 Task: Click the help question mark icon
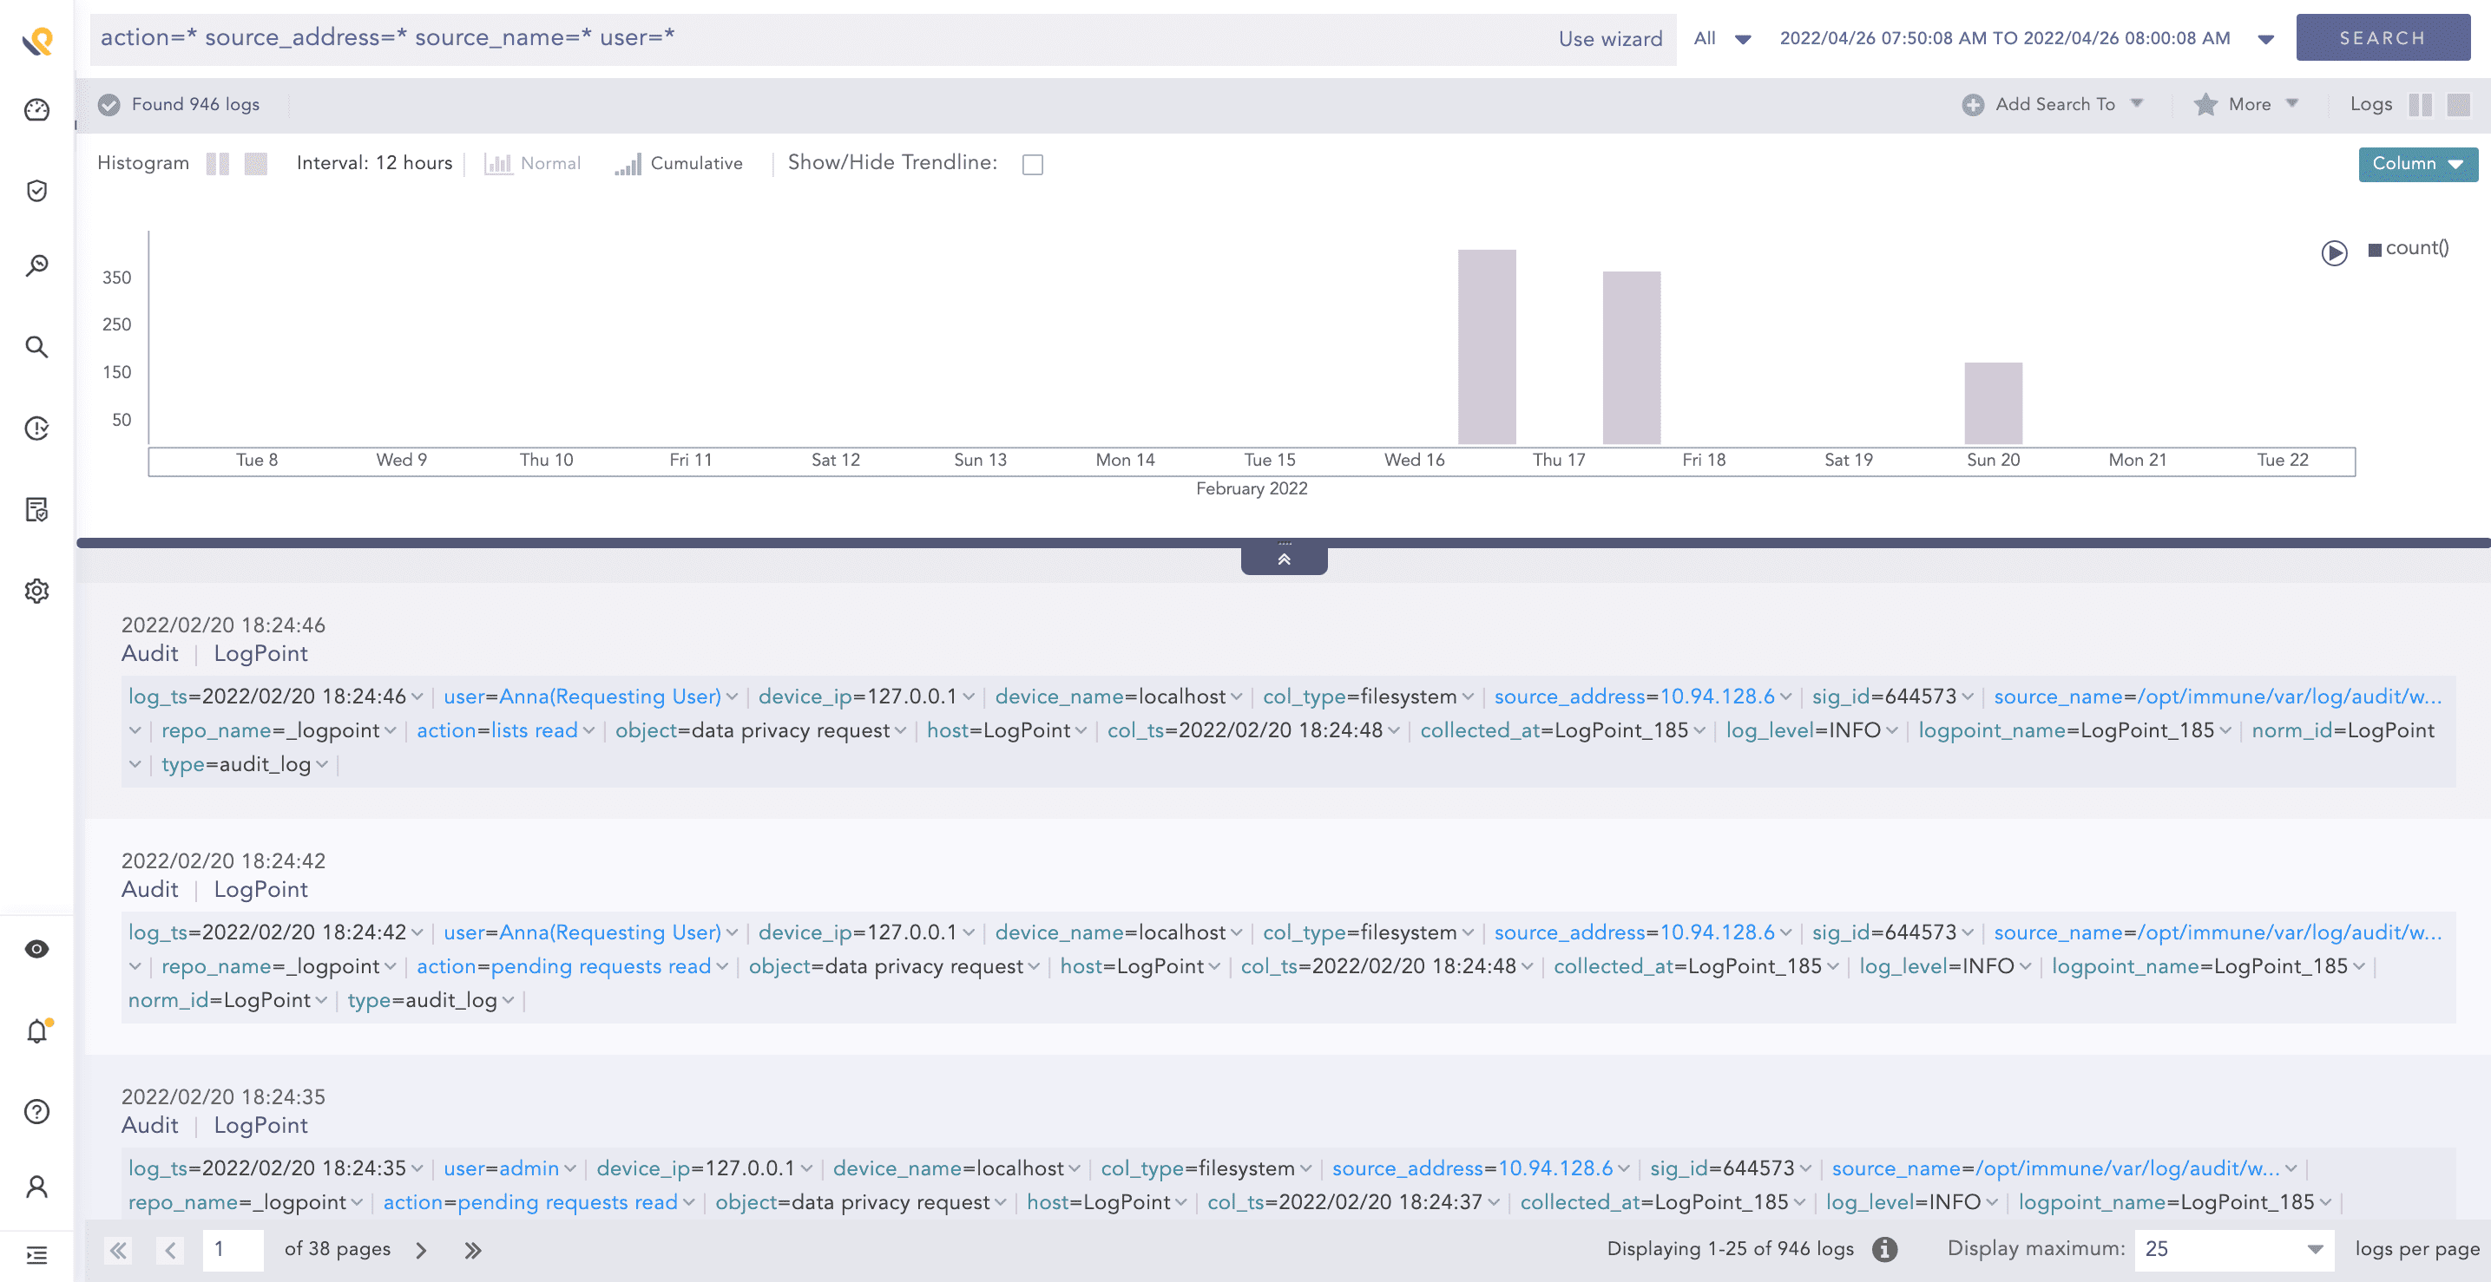[x=36, y=1111]
